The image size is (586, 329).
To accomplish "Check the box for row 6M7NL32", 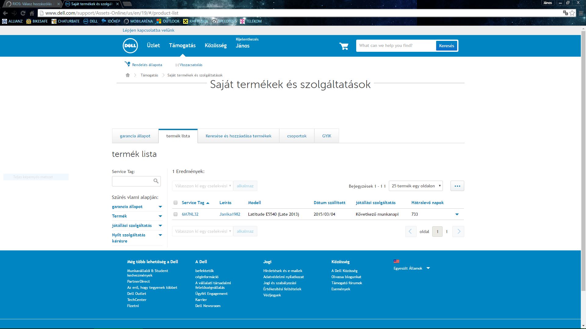I will [175, 214].
